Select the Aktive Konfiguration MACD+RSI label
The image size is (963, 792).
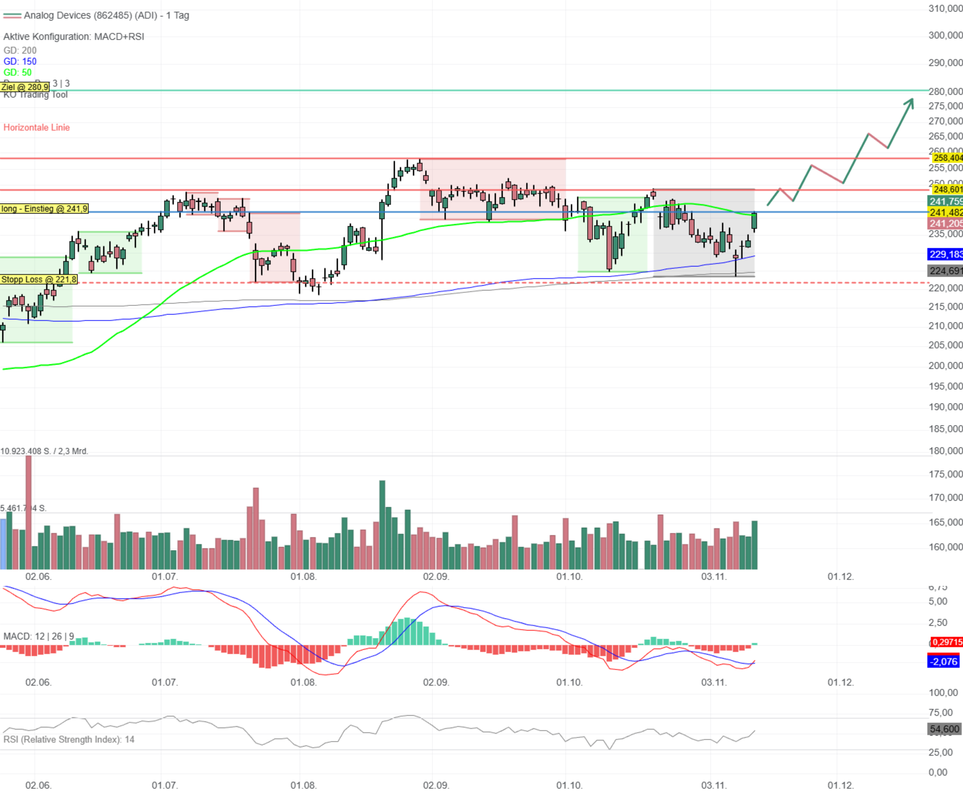pos(73,36)
